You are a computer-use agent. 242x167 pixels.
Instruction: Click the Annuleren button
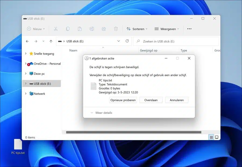(x=177, y=100)
